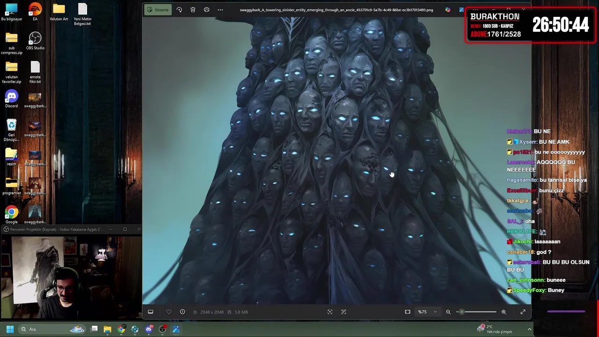Expand the system tray hidden icons
This screenshot has height=337, width=599.
pos(529,330)
